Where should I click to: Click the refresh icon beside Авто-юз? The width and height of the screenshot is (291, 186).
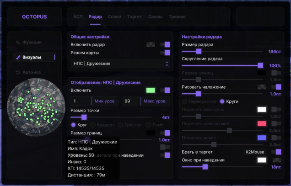pyautogui.click(x=18, y=72)
